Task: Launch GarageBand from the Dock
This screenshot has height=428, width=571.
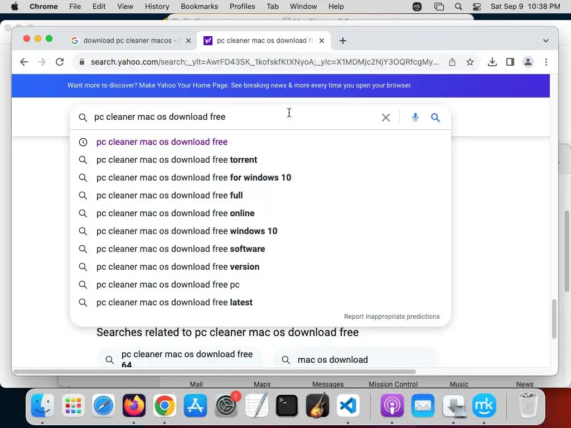Action: 317,406
